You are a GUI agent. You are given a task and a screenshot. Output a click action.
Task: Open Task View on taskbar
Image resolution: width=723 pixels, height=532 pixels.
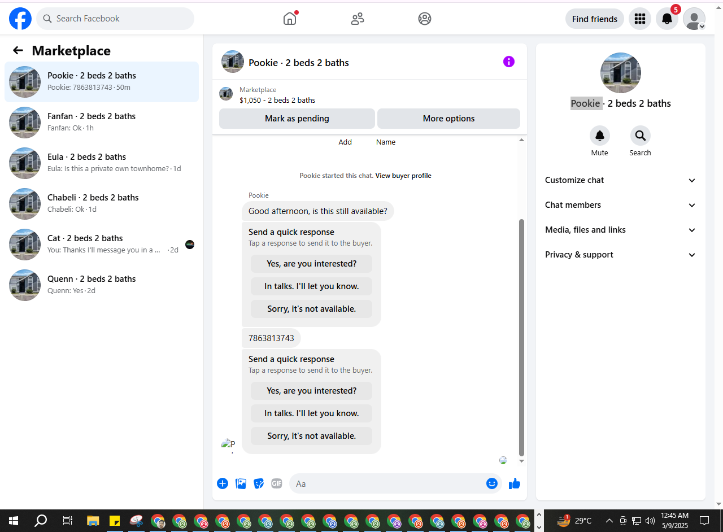[x=67, y=521]
